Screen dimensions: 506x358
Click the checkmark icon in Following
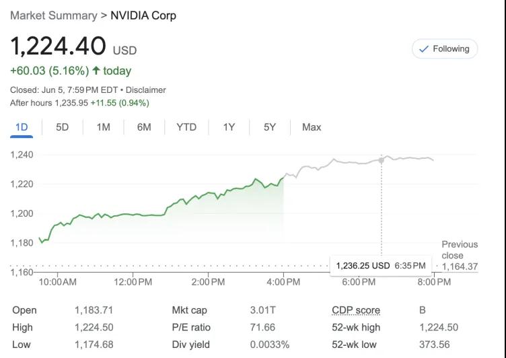[423, 49]
